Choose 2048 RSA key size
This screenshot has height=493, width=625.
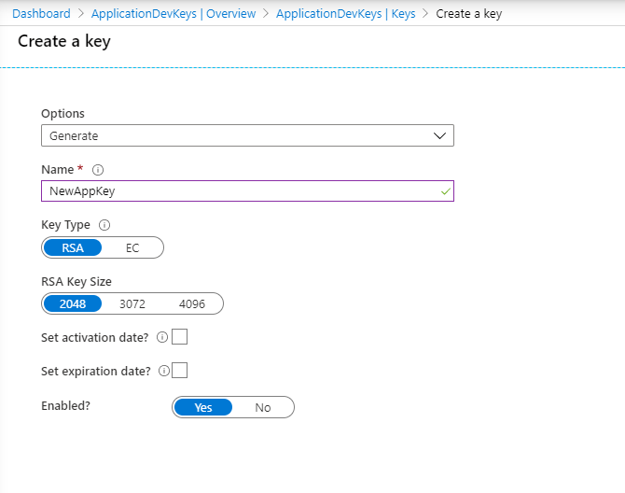pos(73,304)
